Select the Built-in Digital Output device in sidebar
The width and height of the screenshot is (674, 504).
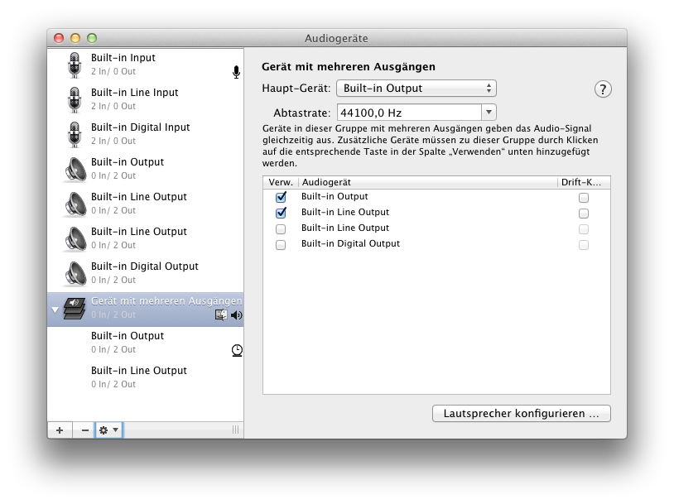point(145,273)
